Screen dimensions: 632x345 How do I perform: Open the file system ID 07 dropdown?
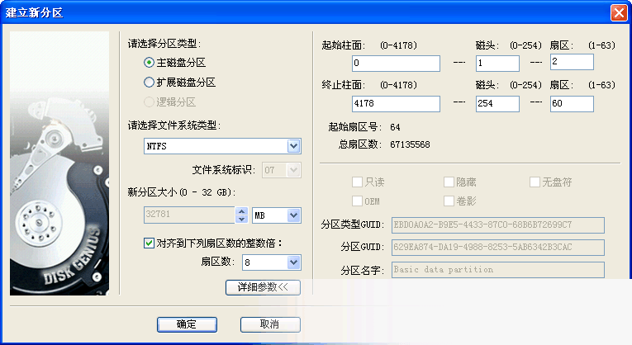click(293, 170)
